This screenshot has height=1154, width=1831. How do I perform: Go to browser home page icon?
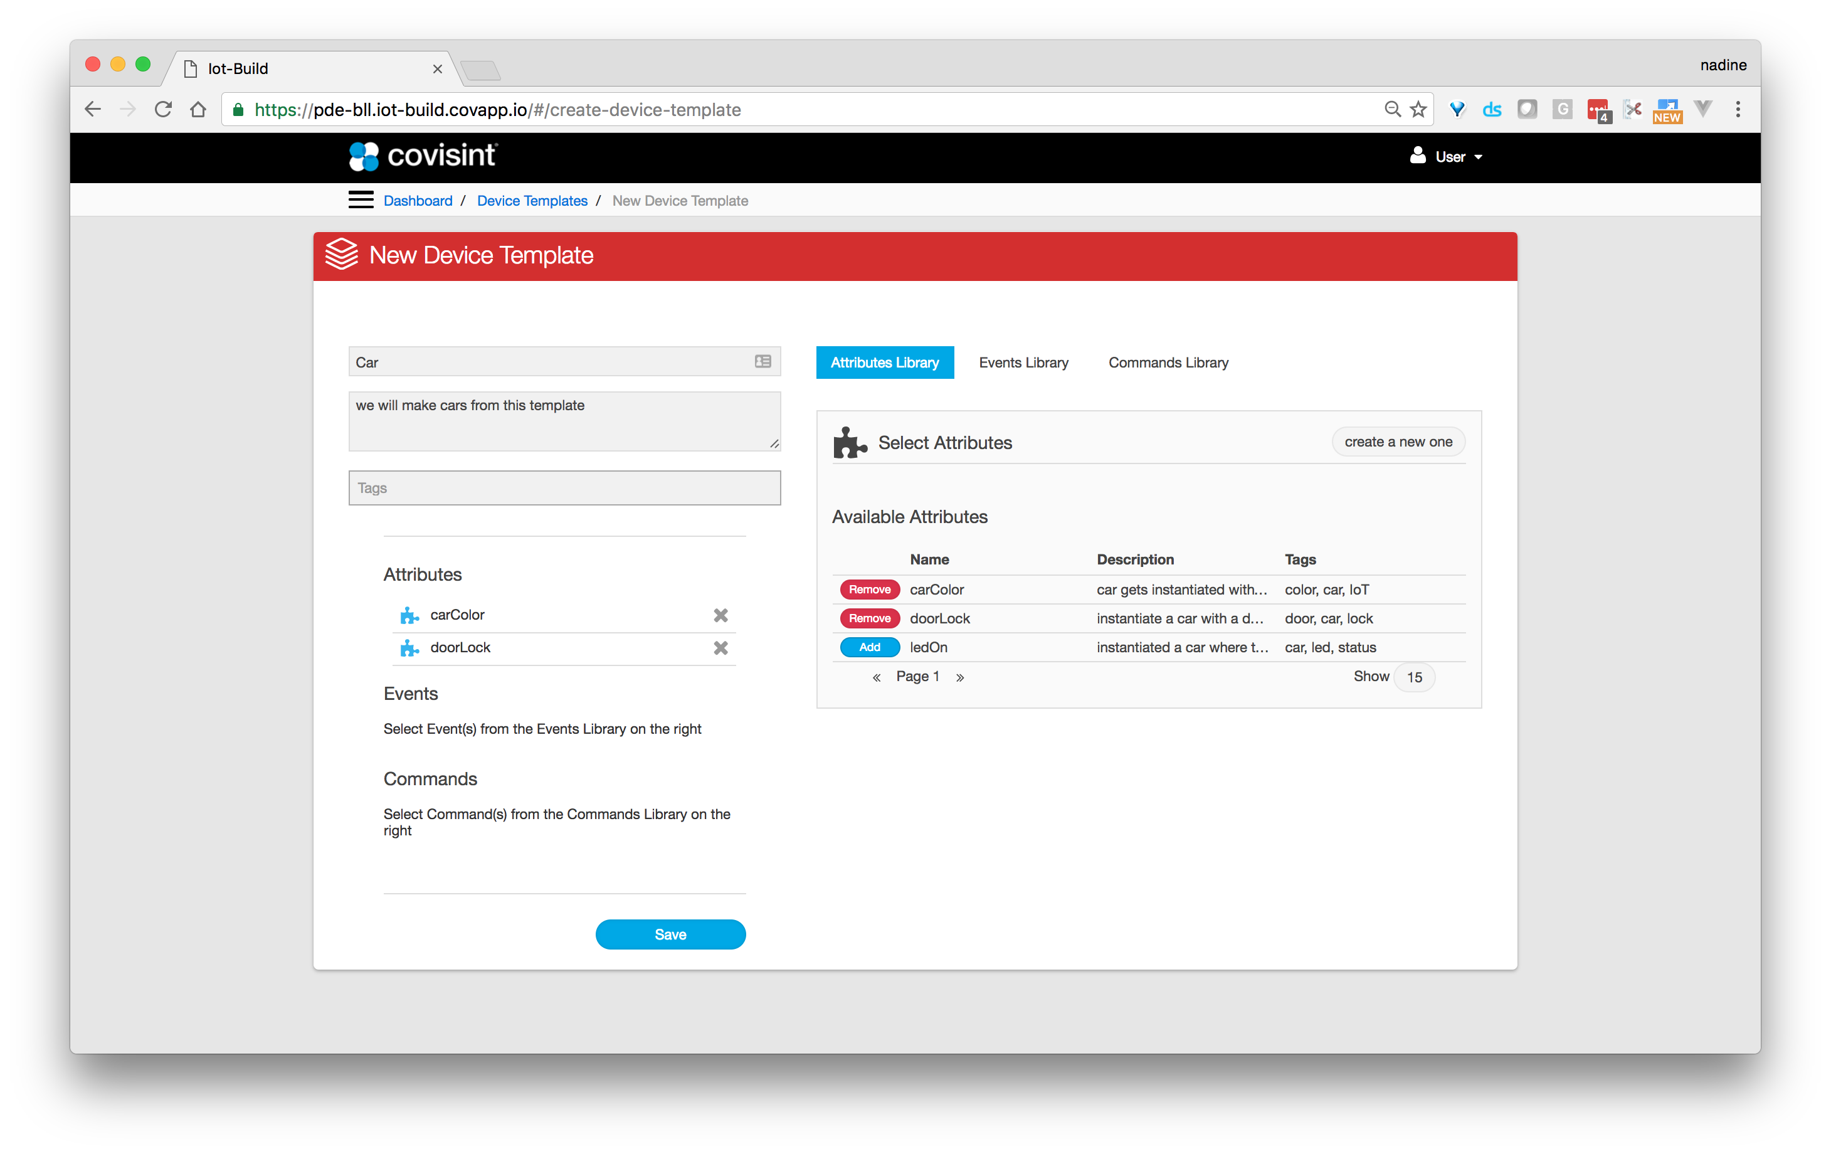(198, 110)
